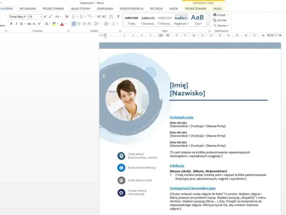
Task: Open font name dropdown
Action: (x=27, y=17)
